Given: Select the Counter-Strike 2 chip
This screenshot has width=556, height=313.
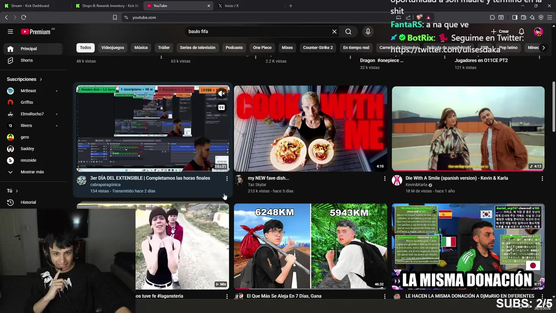Looking at the screenshot, I should coord(318,47).
